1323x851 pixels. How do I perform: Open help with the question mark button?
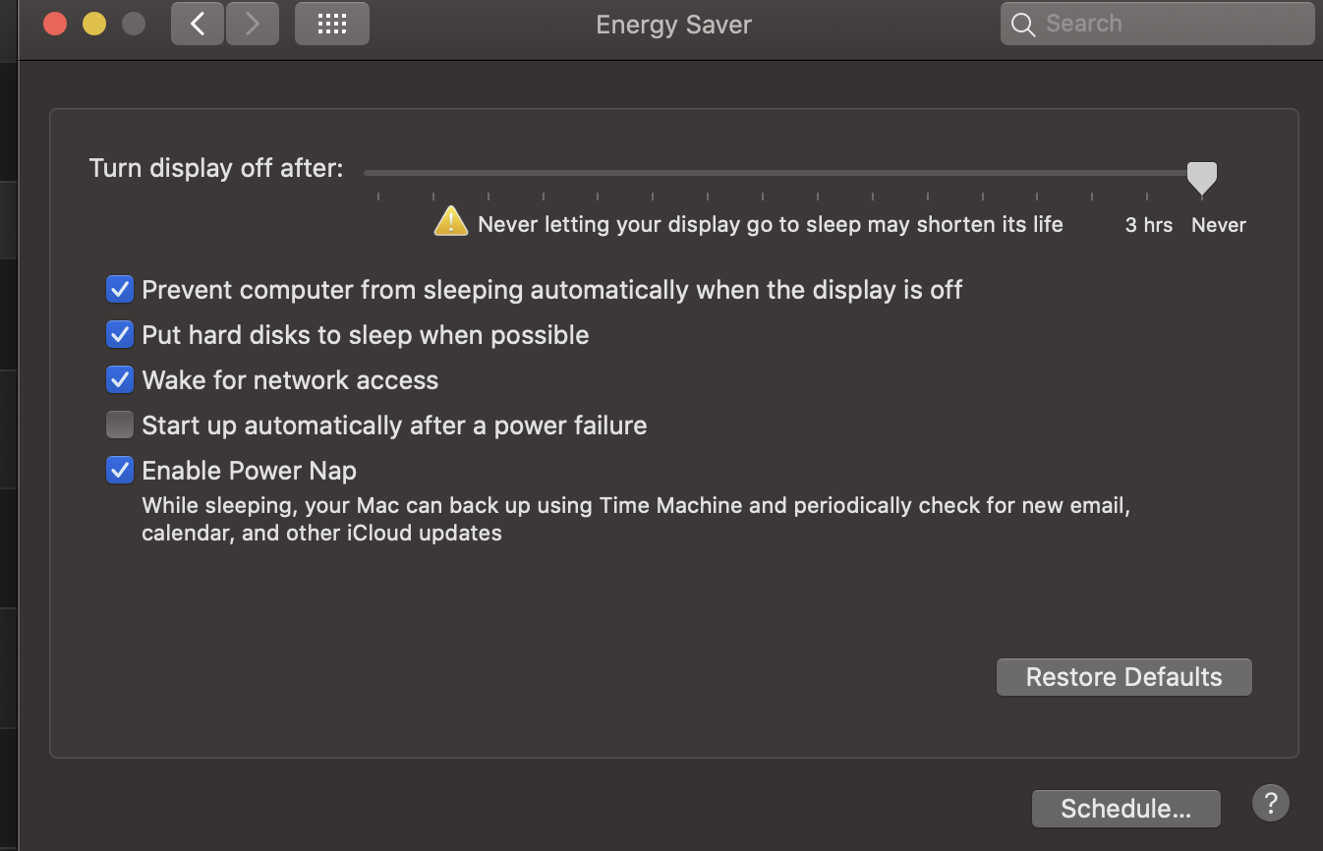coord(1270,803)
